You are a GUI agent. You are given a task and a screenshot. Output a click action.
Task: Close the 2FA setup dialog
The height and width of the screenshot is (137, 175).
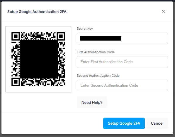[163, 11]
